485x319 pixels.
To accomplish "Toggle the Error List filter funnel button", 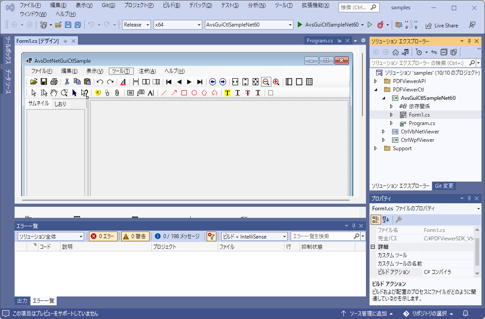I will (x=211, y=236).
